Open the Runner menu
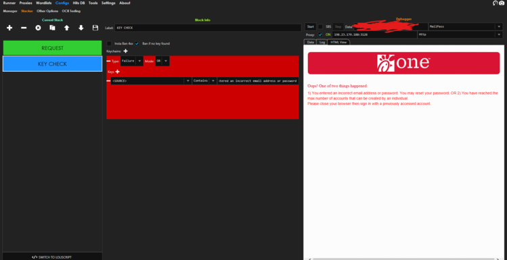 point(9,3)
